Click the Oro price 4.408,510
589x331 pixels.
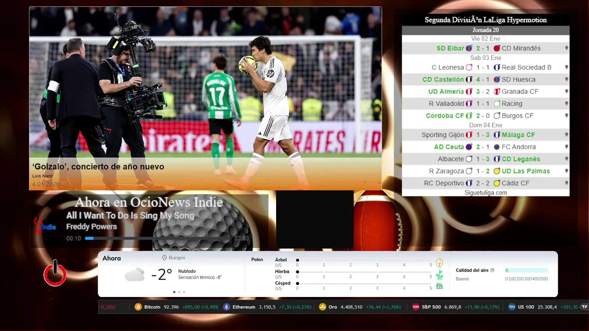(352, 307)
